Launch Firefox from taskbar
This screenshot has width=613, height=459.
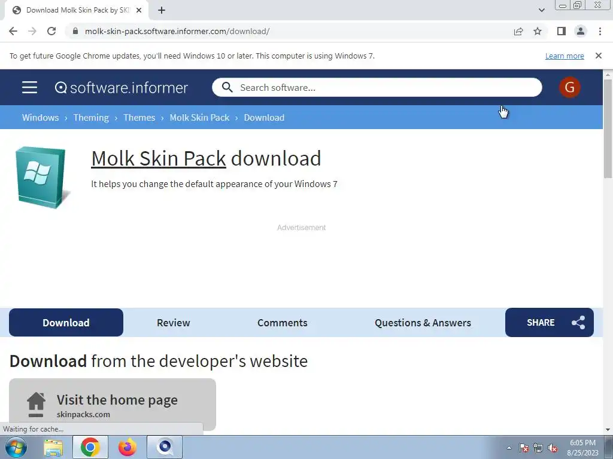point(128,447)
